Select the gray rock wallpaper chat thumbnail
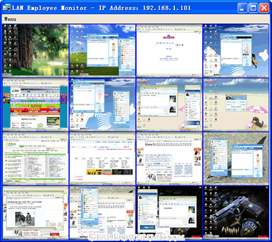The width and height of the screenshot is (272, 242). 236,159
